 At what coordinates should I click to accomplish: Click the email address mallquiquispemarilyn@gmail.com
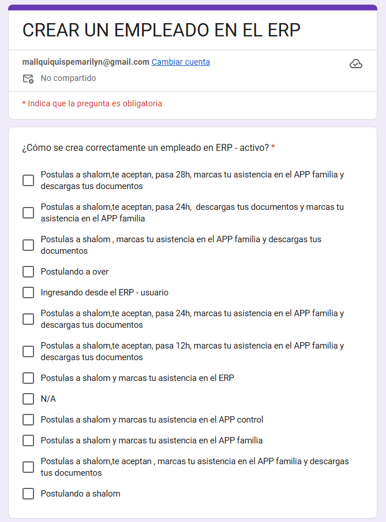tap(85, 62)
